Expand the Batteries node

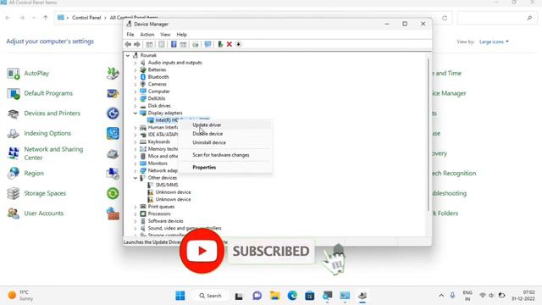tap(135, 69)
